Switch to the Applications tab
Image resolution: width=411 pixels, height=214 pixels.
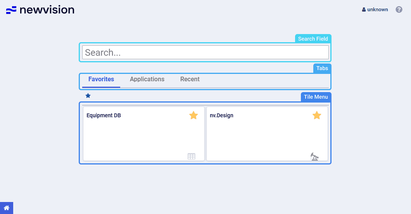[x=147, y=79]
